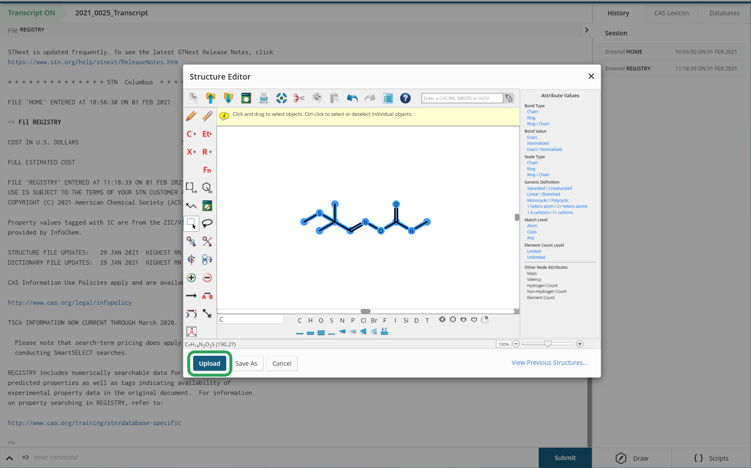
Task: Switch to the CAS Lexicon tab
Action: (671, 13)
